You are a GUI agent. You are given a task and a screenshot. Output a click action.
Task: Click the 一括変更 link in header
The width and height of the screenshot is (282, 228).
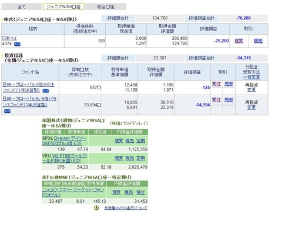251,77
